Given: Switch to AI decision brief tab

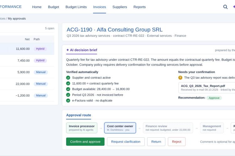Looking at the screenshot, I should tap(82, 50).
